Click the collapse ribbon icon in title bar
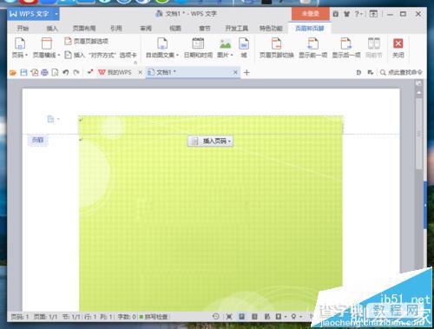The height and width of the screenshot is (329, 434). [373, 14]
